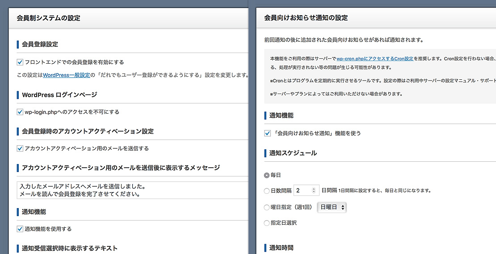Select the 毎日 radio button
The image size is (496, 254).
click(x=267, y=175)
